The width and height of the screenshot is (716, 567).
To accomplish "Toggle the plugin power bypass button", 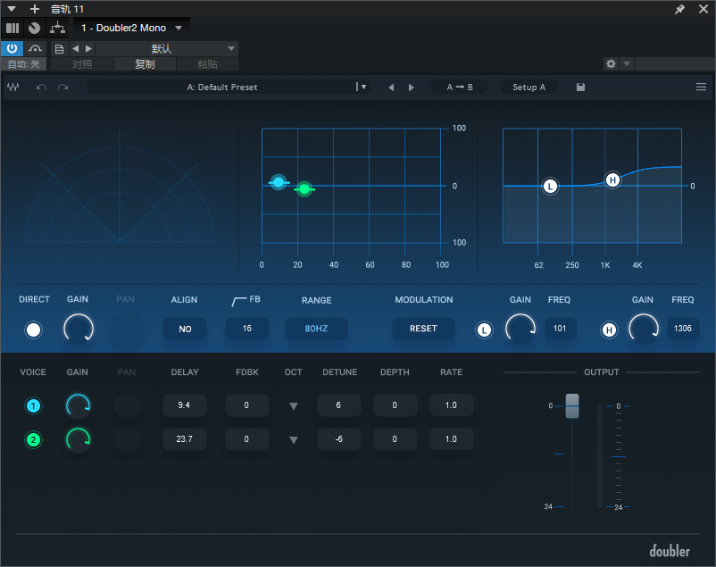I will (x=12, y=48).
